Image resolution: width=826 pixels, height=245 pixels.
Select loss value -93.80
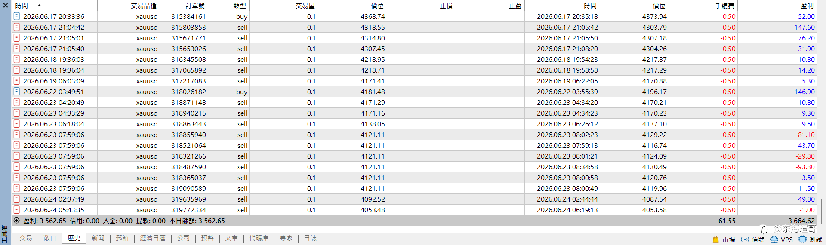(x=805, y=167)
